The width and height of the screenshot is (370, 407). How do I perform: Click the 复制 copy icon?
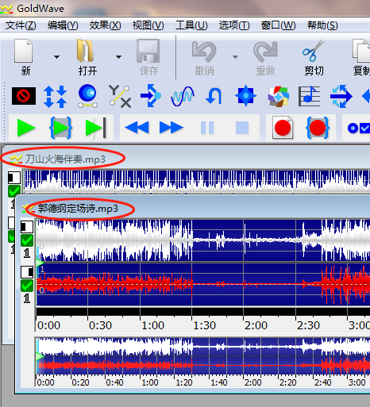[361, 51]
